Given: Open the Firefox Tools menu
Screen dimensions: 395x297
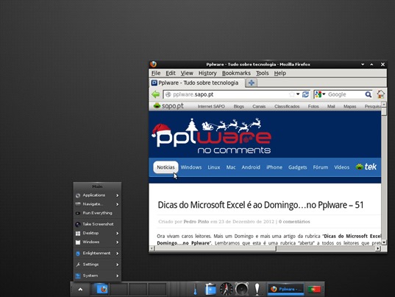Looking at the screenshot, I should 263,73.
